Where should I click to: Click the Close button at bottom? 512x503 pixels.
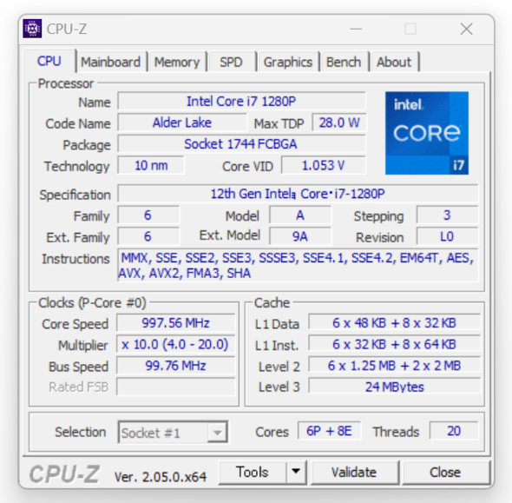click(x=445, y=473)
